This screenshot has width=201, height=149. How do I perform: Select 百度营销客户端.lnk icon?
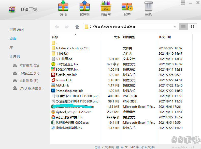click(x=53, y=117)
